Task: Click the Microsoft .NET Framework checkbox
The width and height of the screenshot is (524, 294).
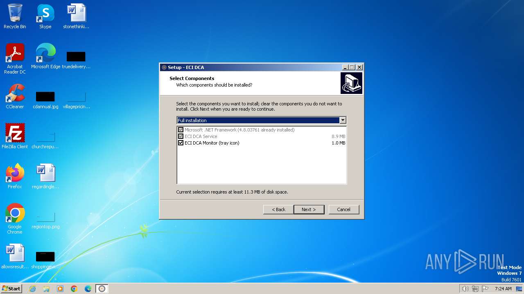Action: click(181, 130)
